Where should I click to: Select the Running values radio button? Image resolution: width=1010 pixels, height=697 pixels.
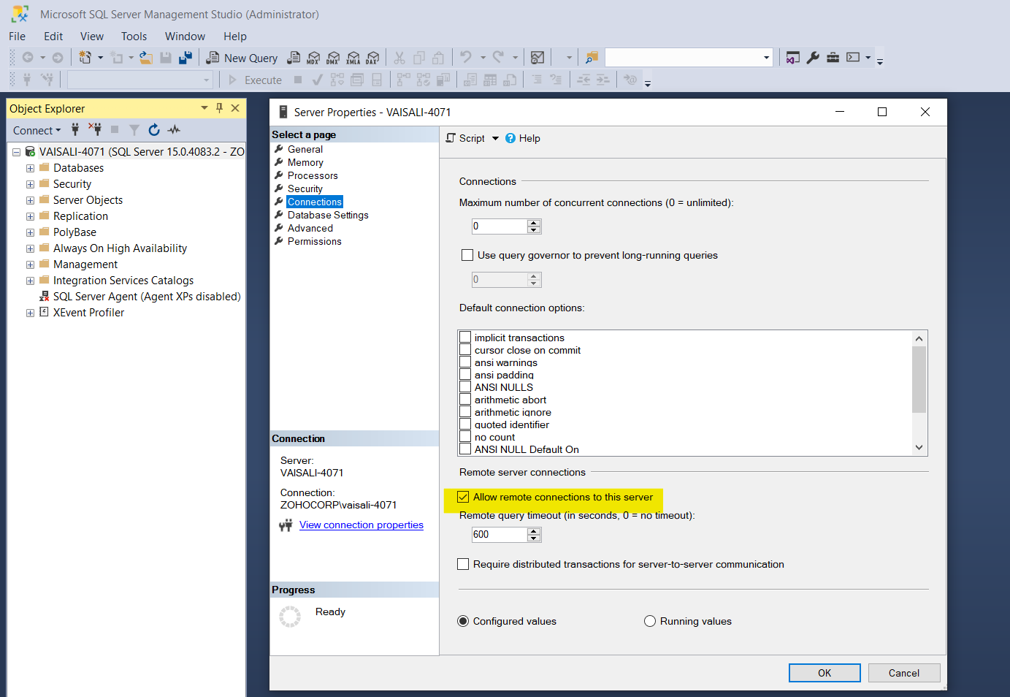pyautogui.click(x=650, y=621)
